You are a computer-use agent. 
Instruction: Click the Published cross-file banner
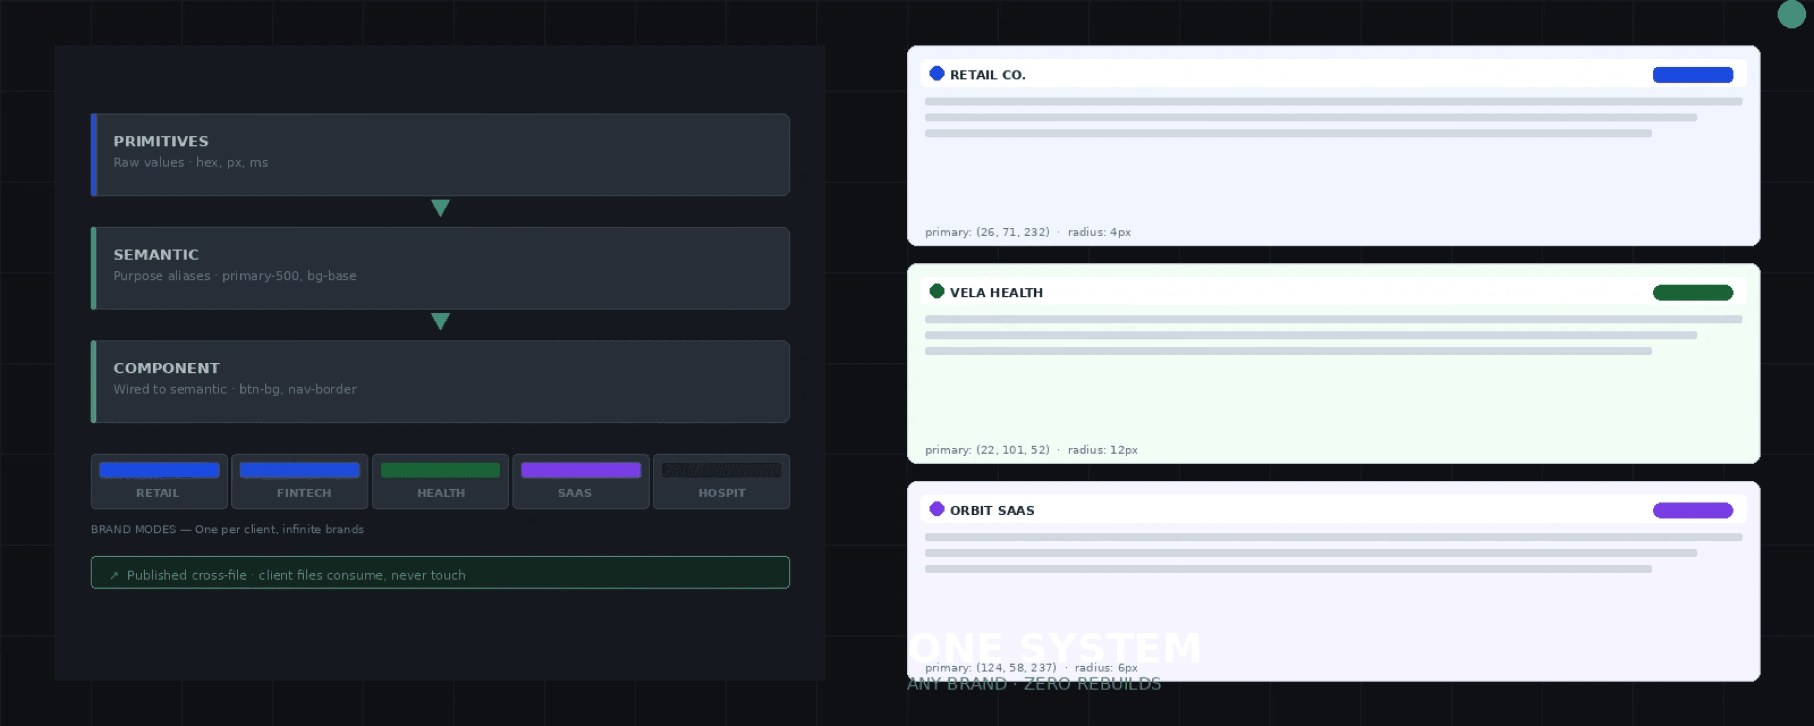click(x=440, y=572)
